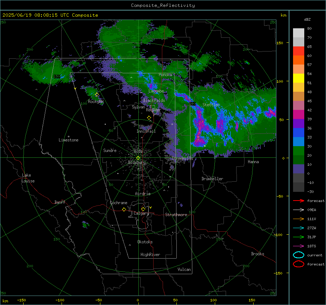Click the red forecast ellipse in legend
This screenshot has width=326, height=305.
298,264
